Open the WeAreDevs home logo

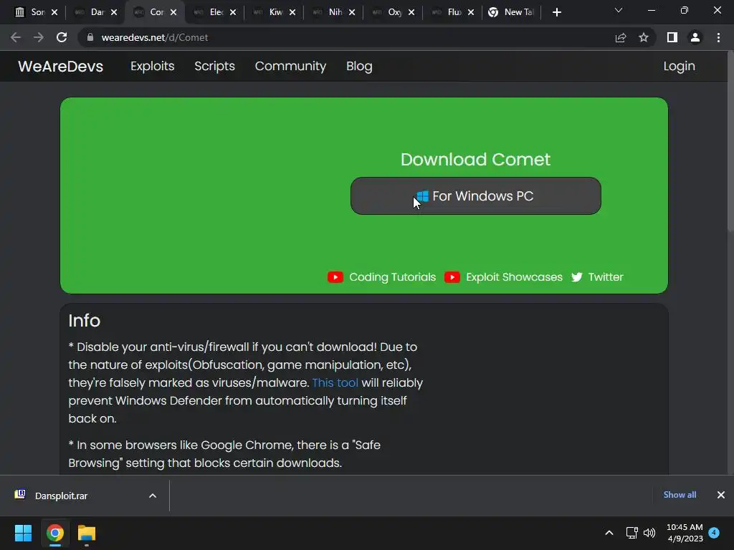coord(60,67)
